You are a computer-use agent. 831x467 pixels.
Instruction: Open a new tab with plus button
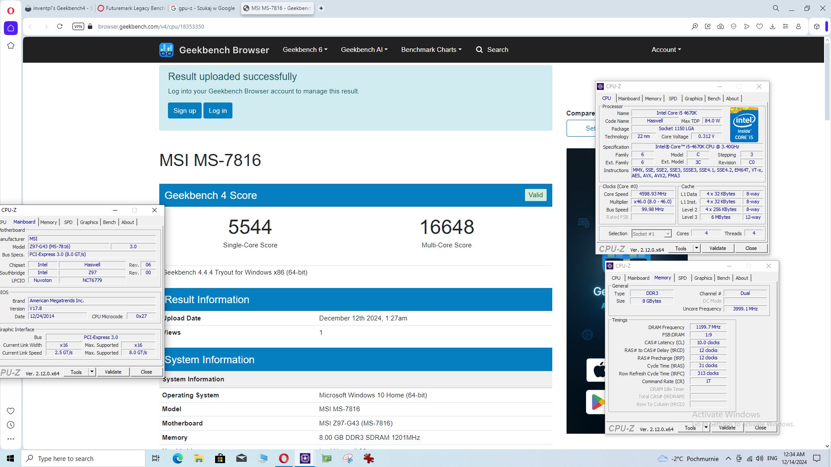(x=321, y=8)
